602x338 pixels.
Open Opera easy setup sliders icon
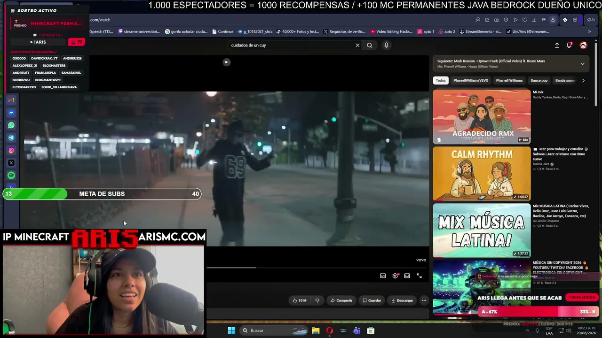(x=544, y=20)
